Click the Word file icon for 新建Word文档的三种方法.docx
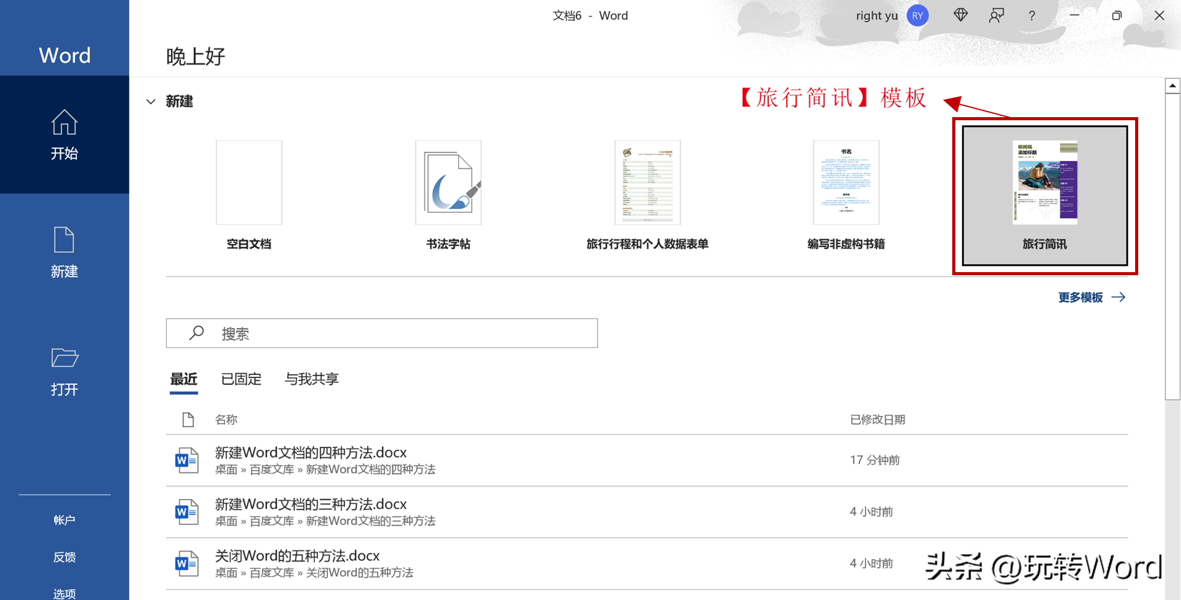Screen dimensions: 1181x600 186,512
